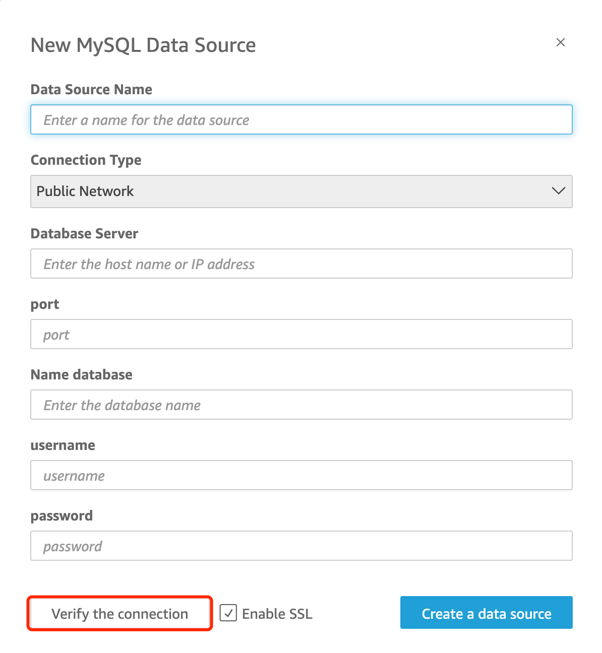The image size is (602, 653).
Task: Click the username field label
Action: [x=63, y=445]
